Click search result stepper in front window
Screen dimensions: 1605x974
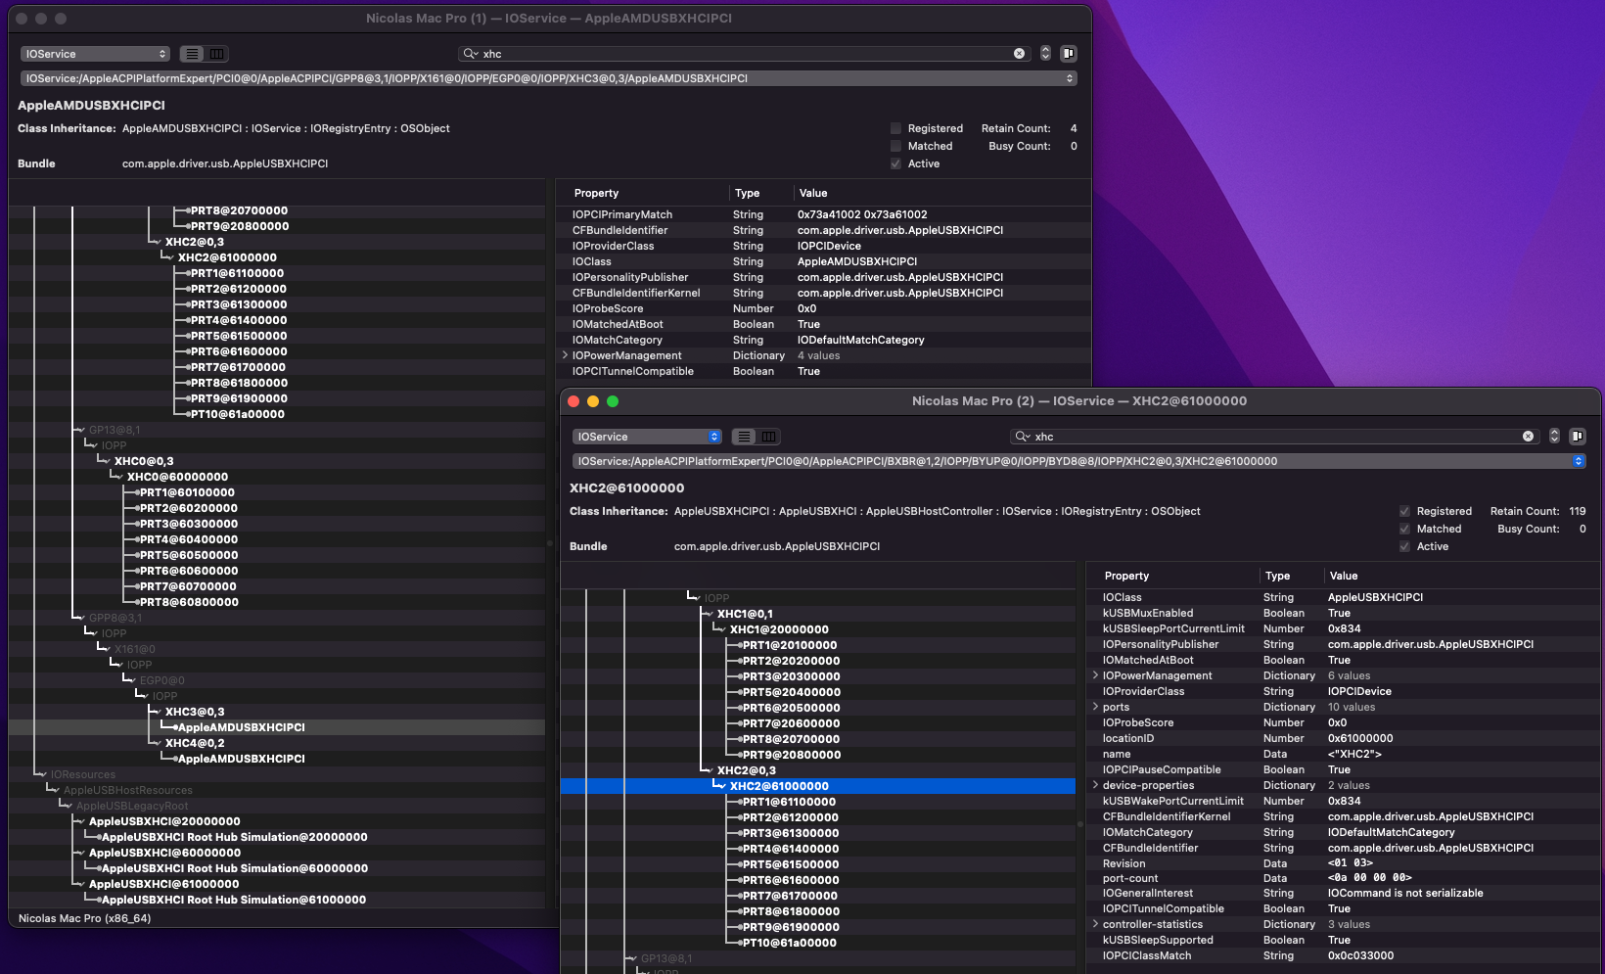coord(1554,437)
